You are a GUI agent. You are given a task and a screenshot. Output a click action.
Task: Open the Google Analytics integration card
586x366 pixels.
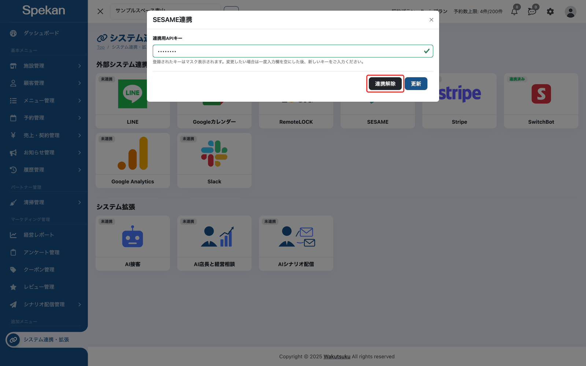coord(133,161)
